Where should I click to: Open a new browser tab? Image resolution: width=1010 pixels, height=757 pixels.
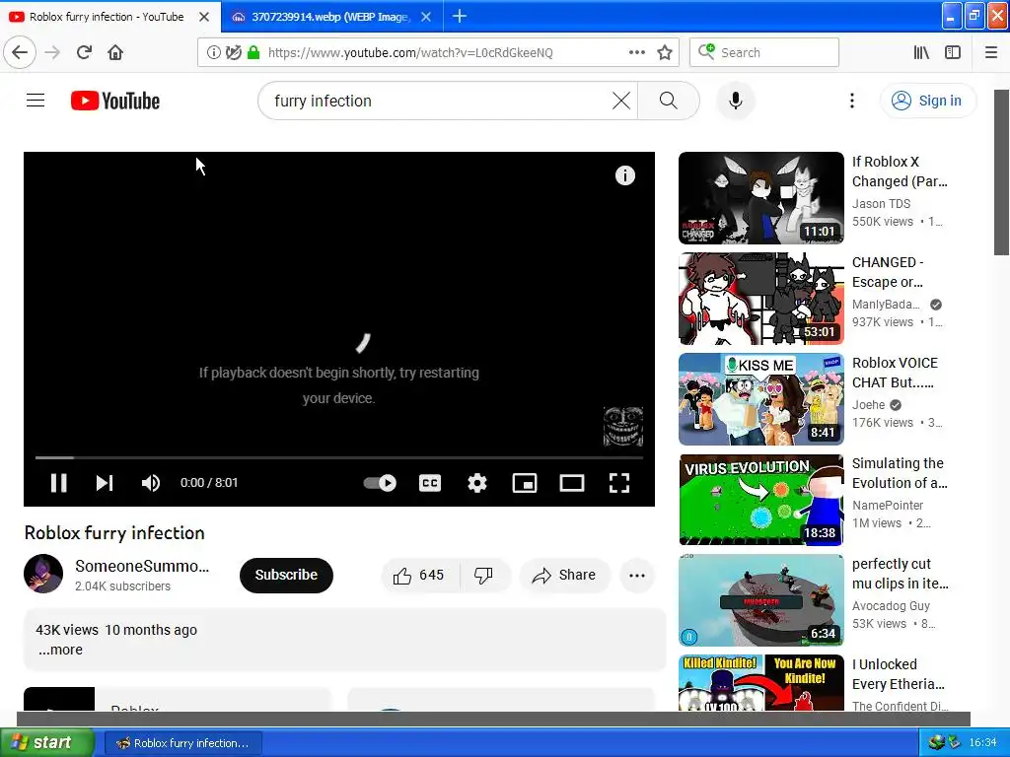pos(460,16)
